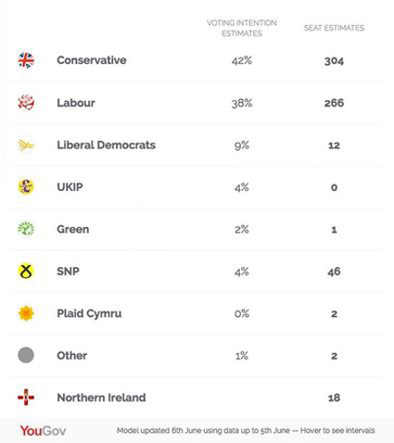Click the Labour party name
Screen dimensions: 394x443
point(76,103)
